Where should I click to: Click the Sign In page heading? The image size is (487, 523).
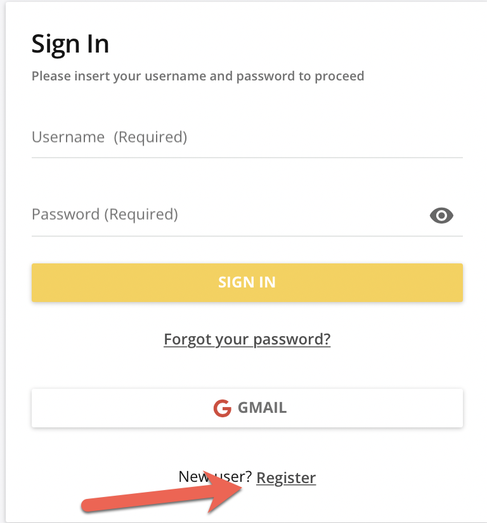click(x=70, y=43)
